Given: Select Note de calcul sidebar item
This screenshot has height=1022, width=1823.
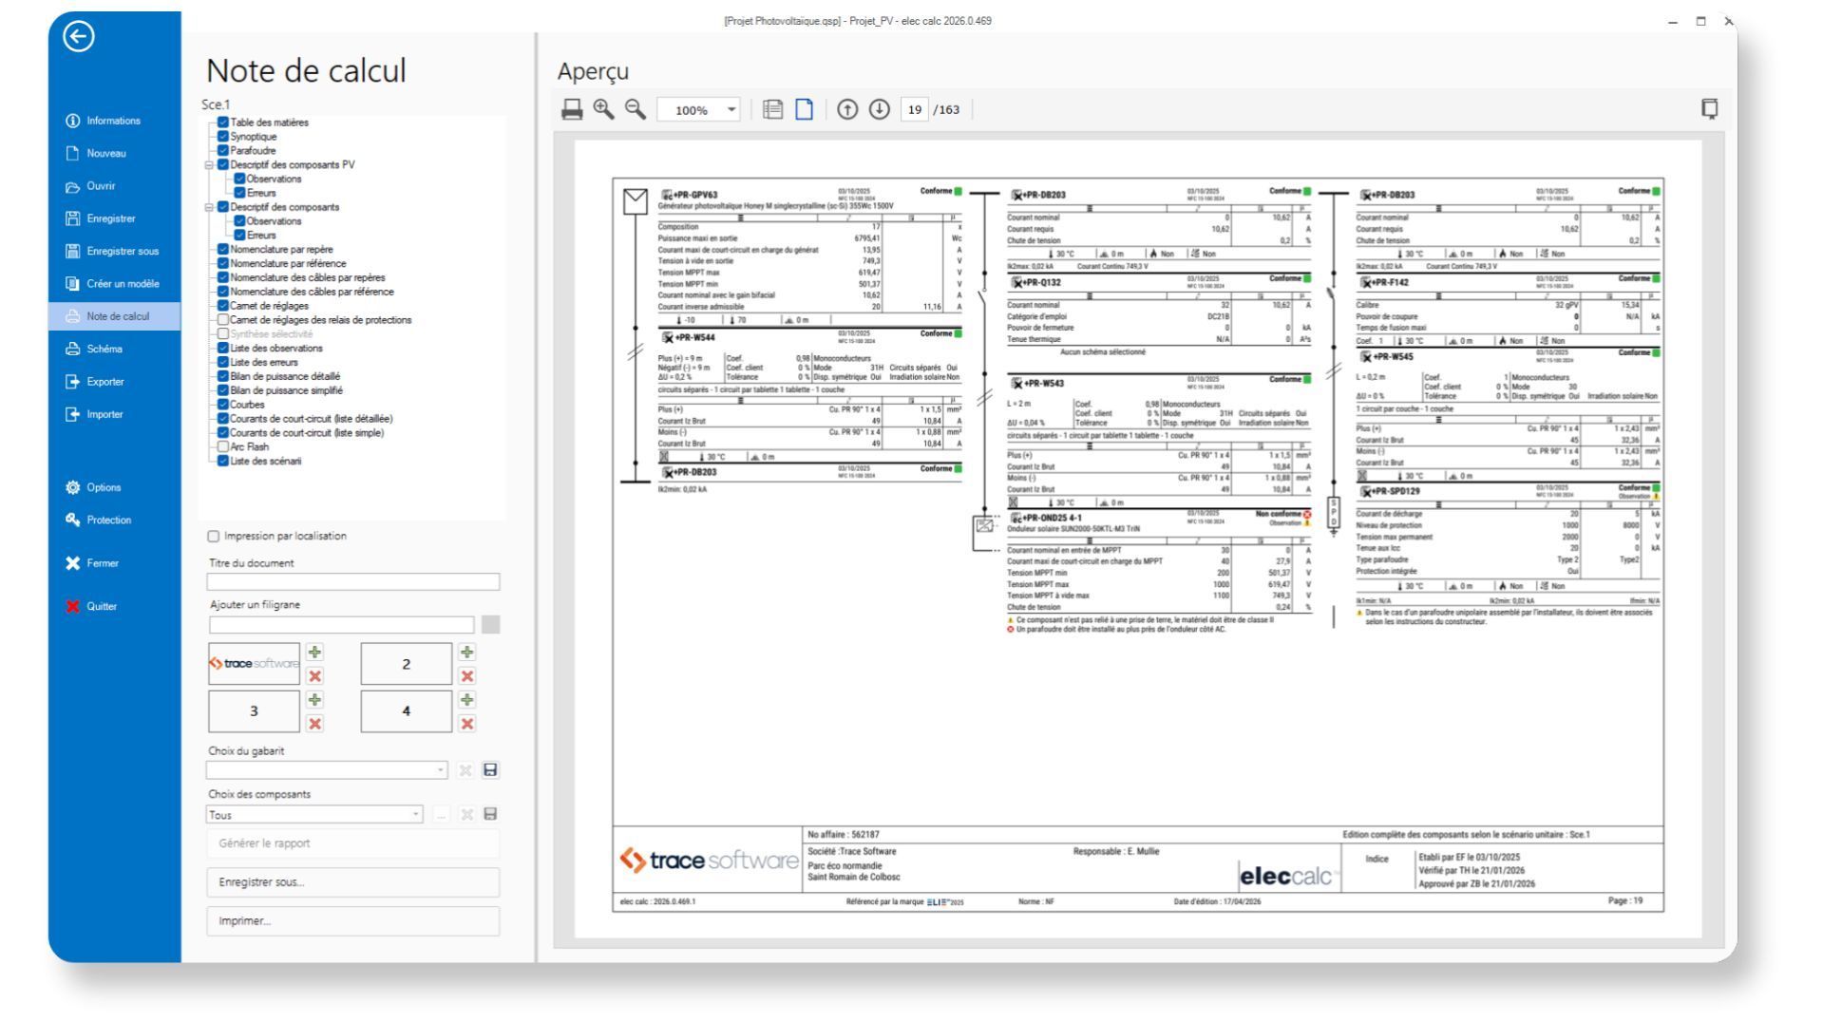Looking at the screenshot, I should pyautogui.click(x=114, y=316).
